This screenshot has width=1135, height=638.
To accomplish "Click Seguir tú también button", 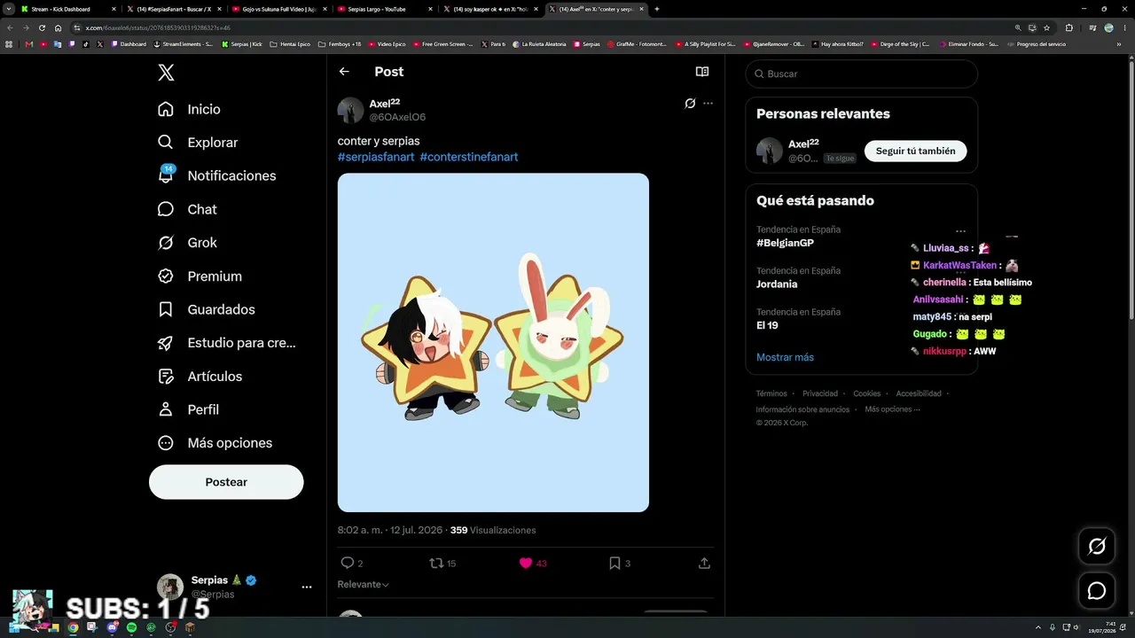I will coord(915,152).
